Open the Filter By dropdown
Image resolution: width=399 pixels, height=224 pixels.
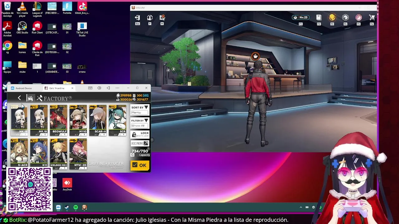(x=140, y=120)
